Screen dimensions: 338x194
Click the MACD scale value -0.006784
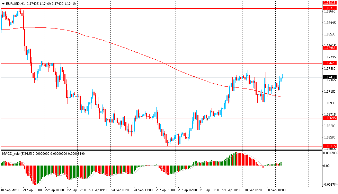click(330, 185)
